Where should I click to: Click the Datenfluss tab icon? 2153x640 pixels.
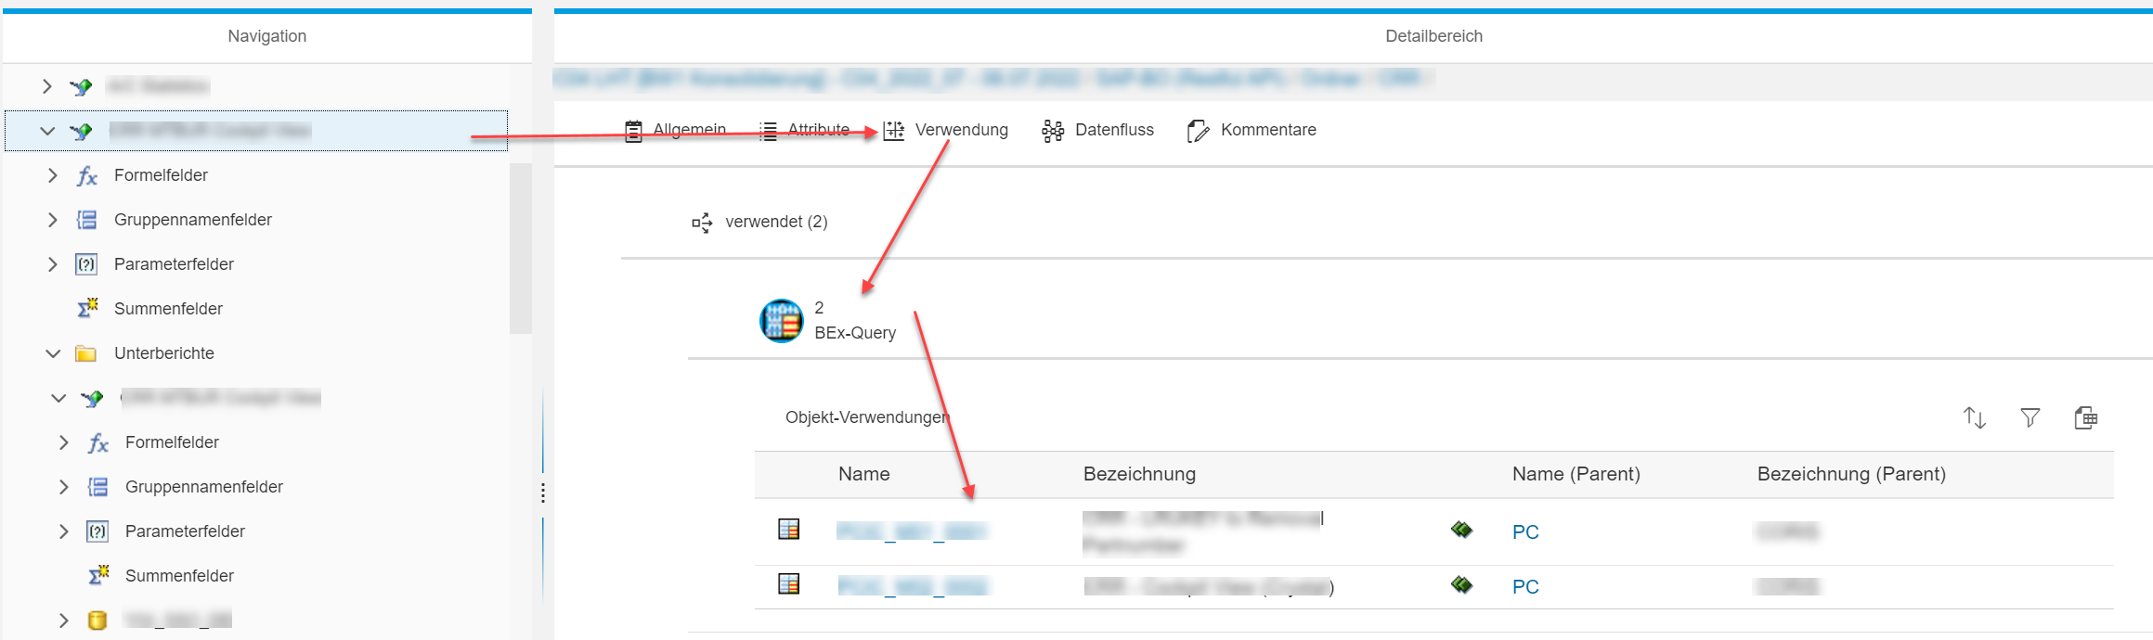click(x=1052, y=131)
